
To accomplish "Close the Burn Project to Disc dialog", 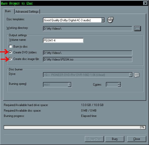I will (145, 3).
